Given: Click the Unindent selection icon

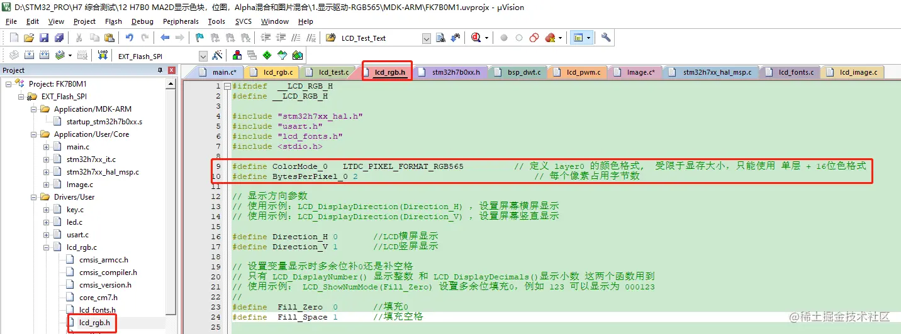Looking at the screenshot, I should pyautogui.click(x=281, y=38).
